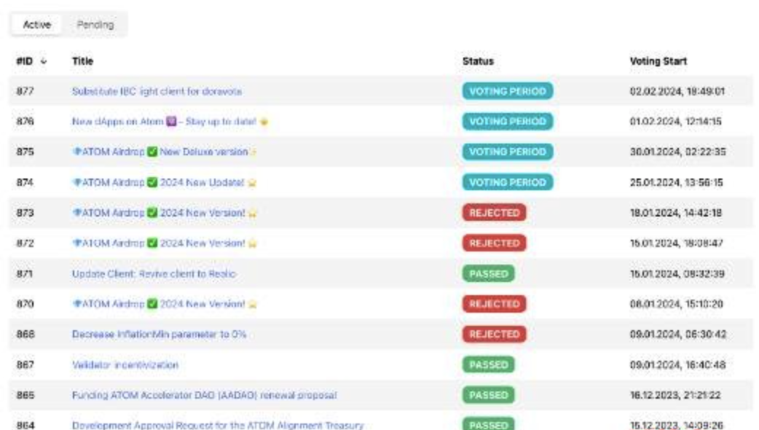
Task: Open Funding ATOM Accelerator DAO renewal proposal
Action: coord(204,396)
